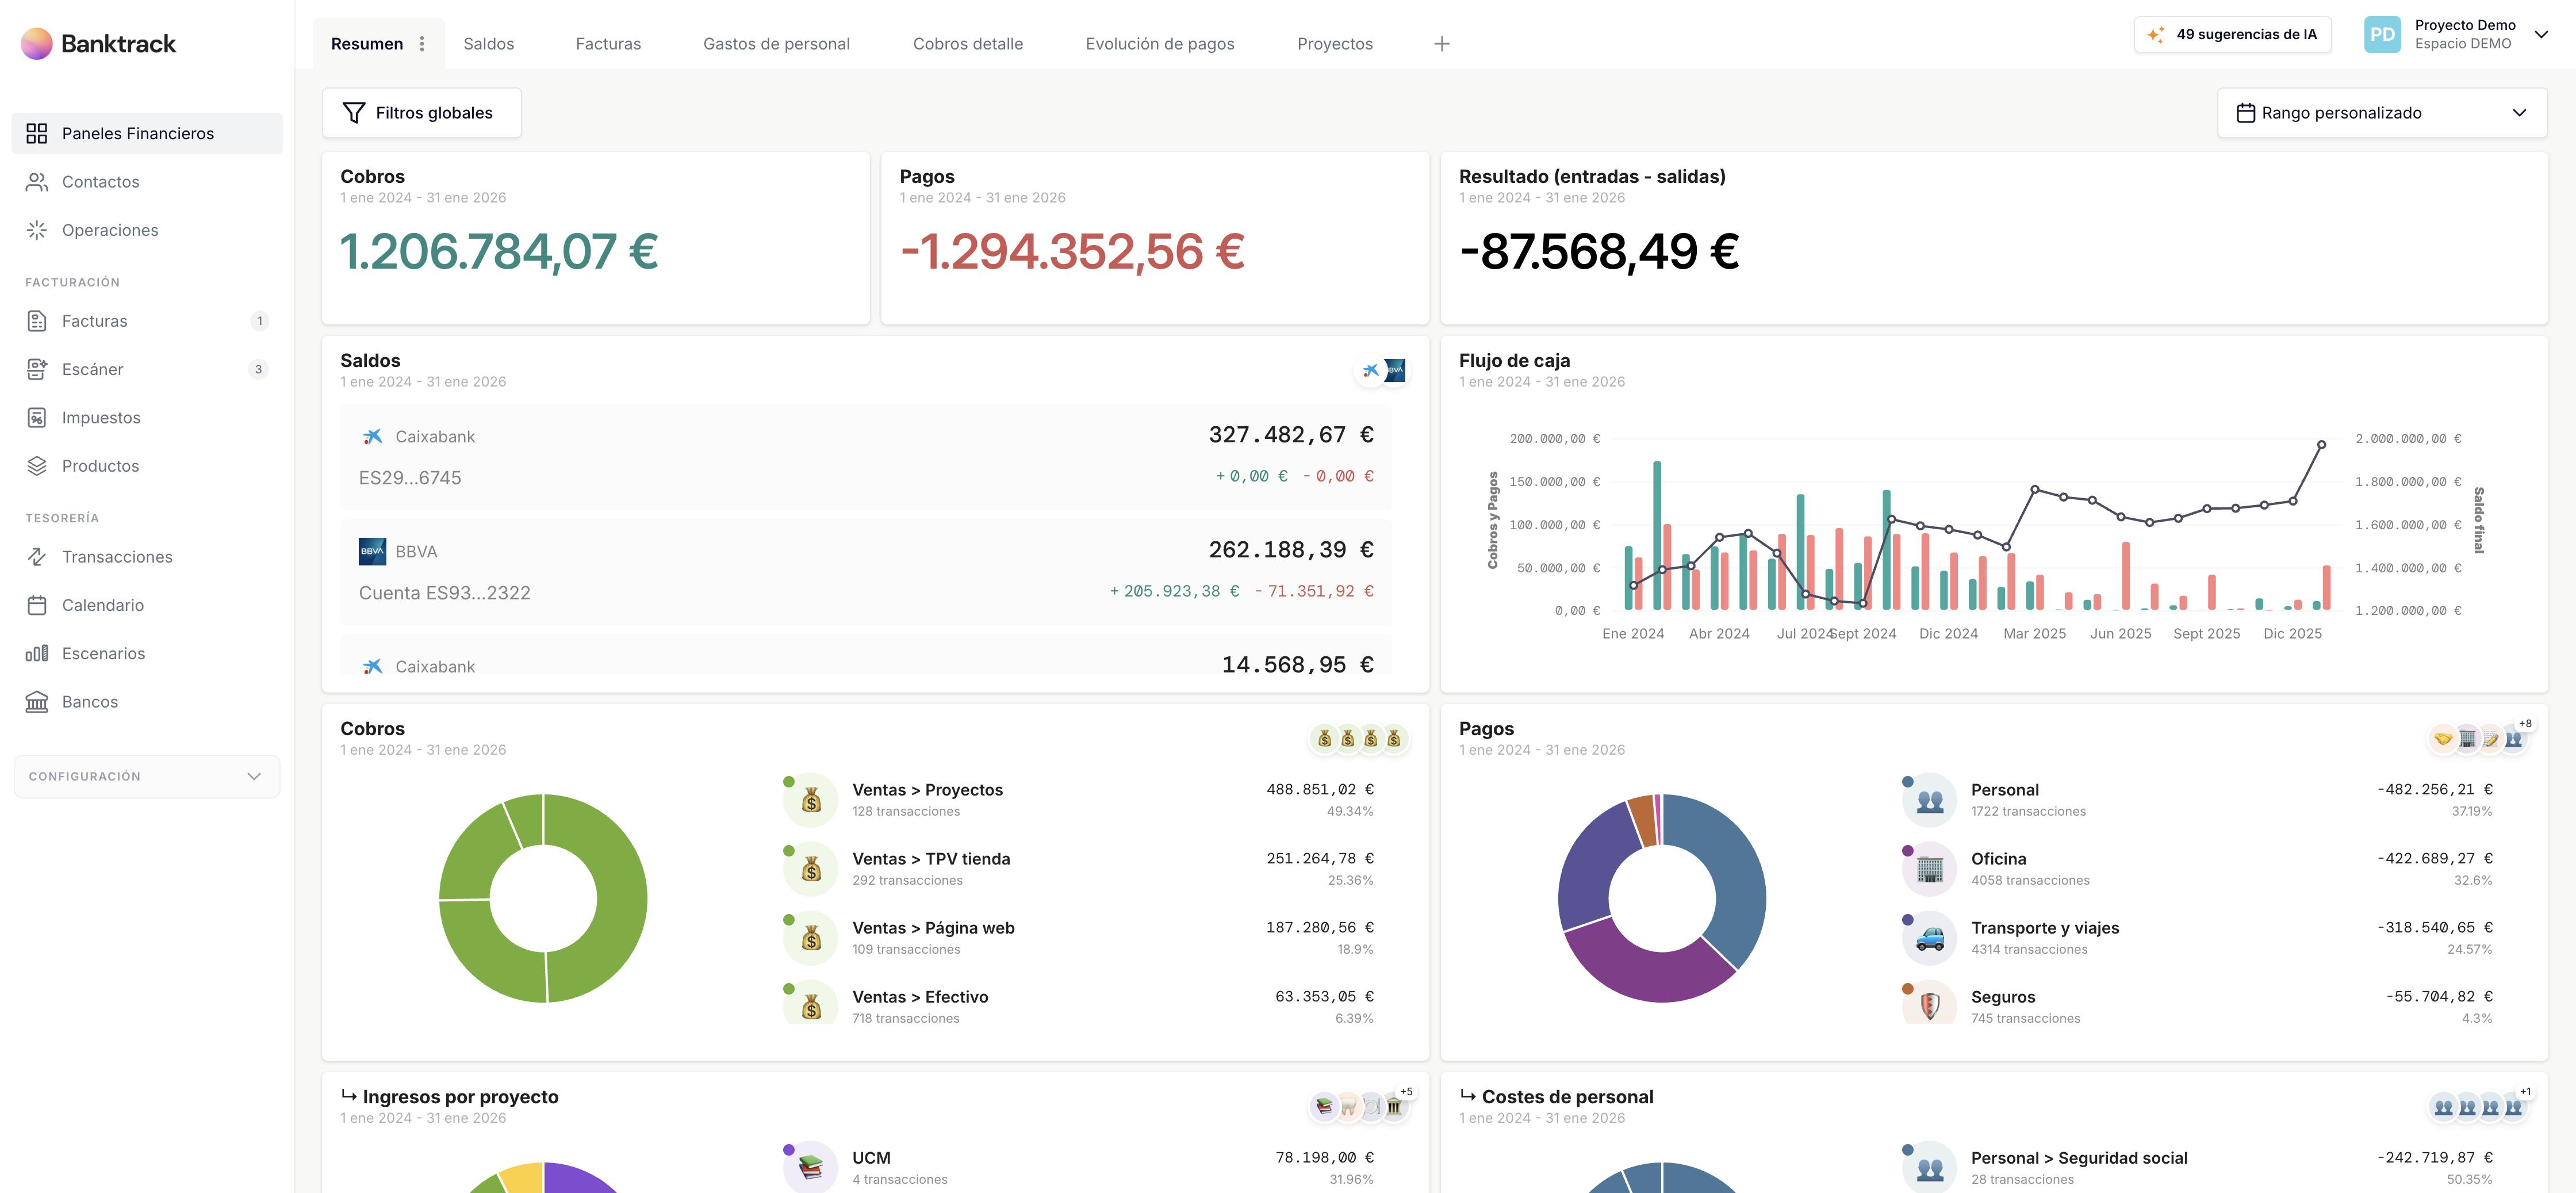The height and width of the screenshot is (1193, 2576).
Task: Open the Resumen tab three-dot menu
Action: click(x=422, y=44)
